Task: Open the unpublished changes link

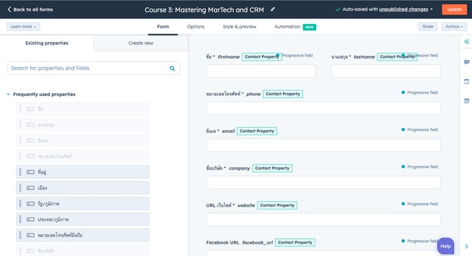Action: tap(403, 10)
